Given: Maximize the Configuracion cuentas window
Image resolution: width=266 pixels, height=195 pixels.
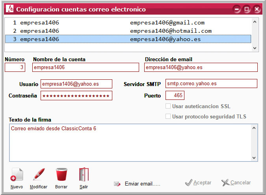Looking at the screenshot, I should point(247,9).
